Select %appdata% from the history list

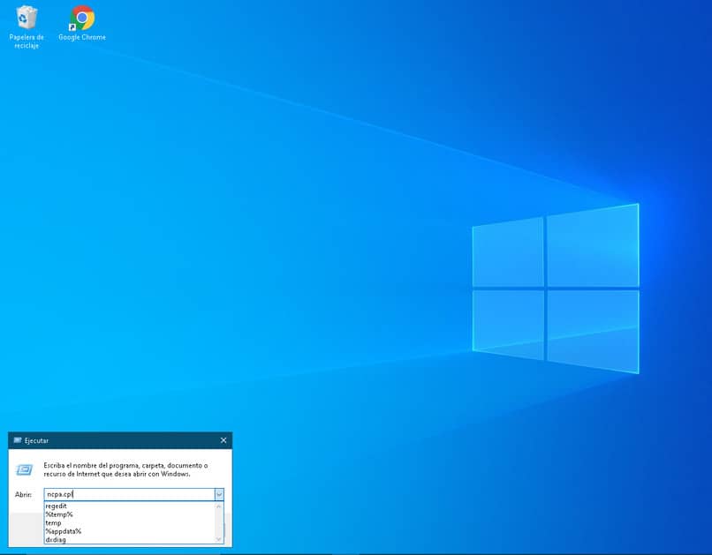point(64,531)
